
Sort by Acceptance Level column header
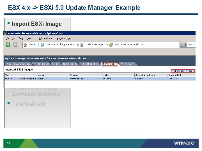pyautogui.click(x=151, y=75)
